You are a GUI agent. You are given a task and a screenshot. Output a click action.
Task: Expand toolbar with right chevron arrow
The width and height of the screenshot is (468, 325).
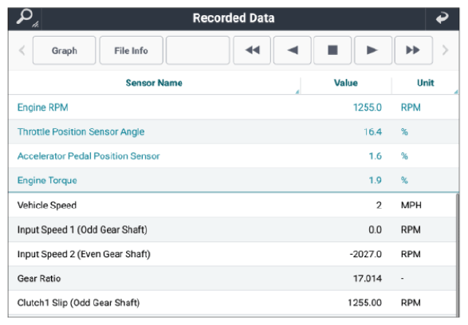coord(445,50)
